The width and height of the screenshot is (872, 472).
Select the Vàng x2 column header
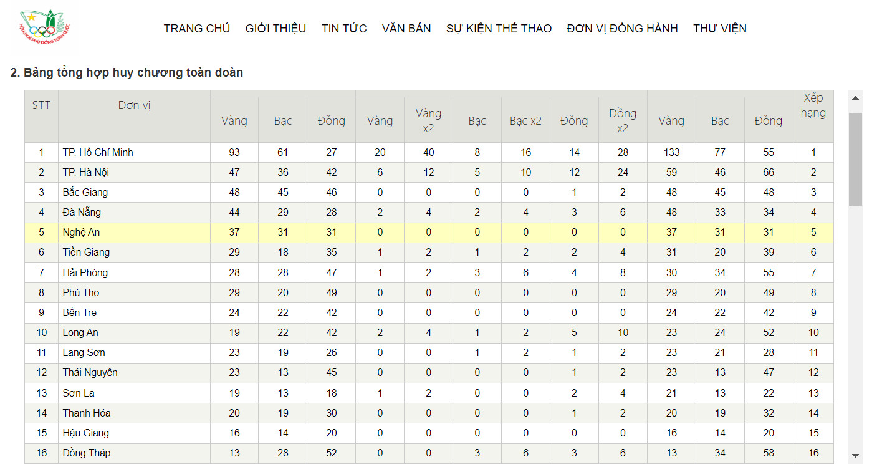(x=428, y=120)
